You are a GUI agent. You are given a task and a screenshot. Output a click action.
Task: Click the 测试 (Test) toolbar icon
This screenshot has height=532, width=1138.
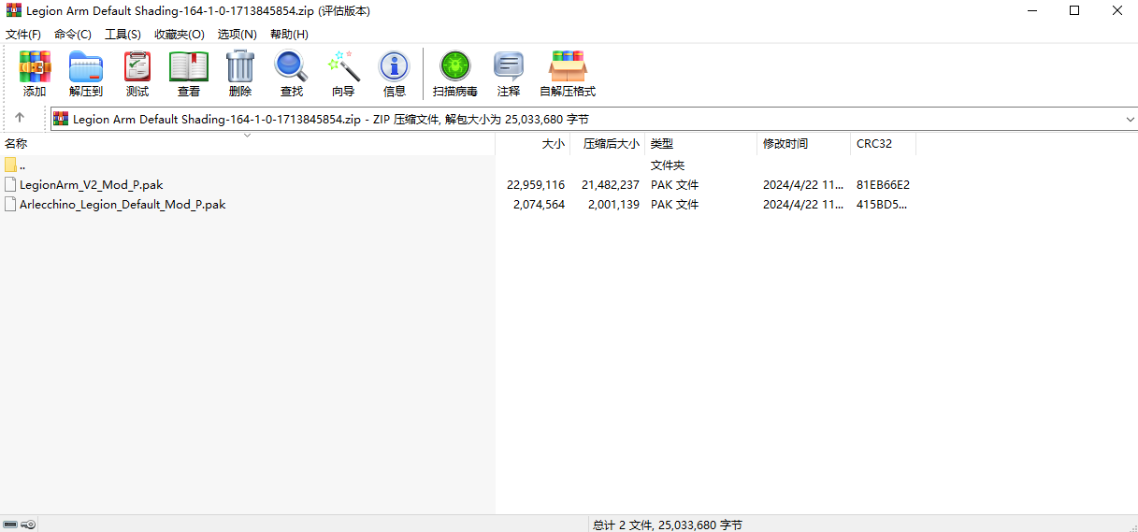click(x=137, y=66)
